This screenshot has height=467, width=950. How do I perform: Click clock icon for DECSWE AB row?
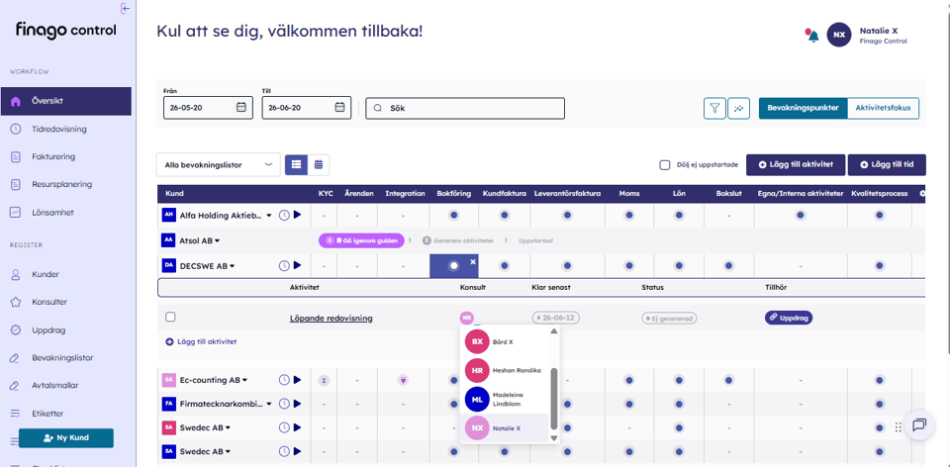click(284, 265)
